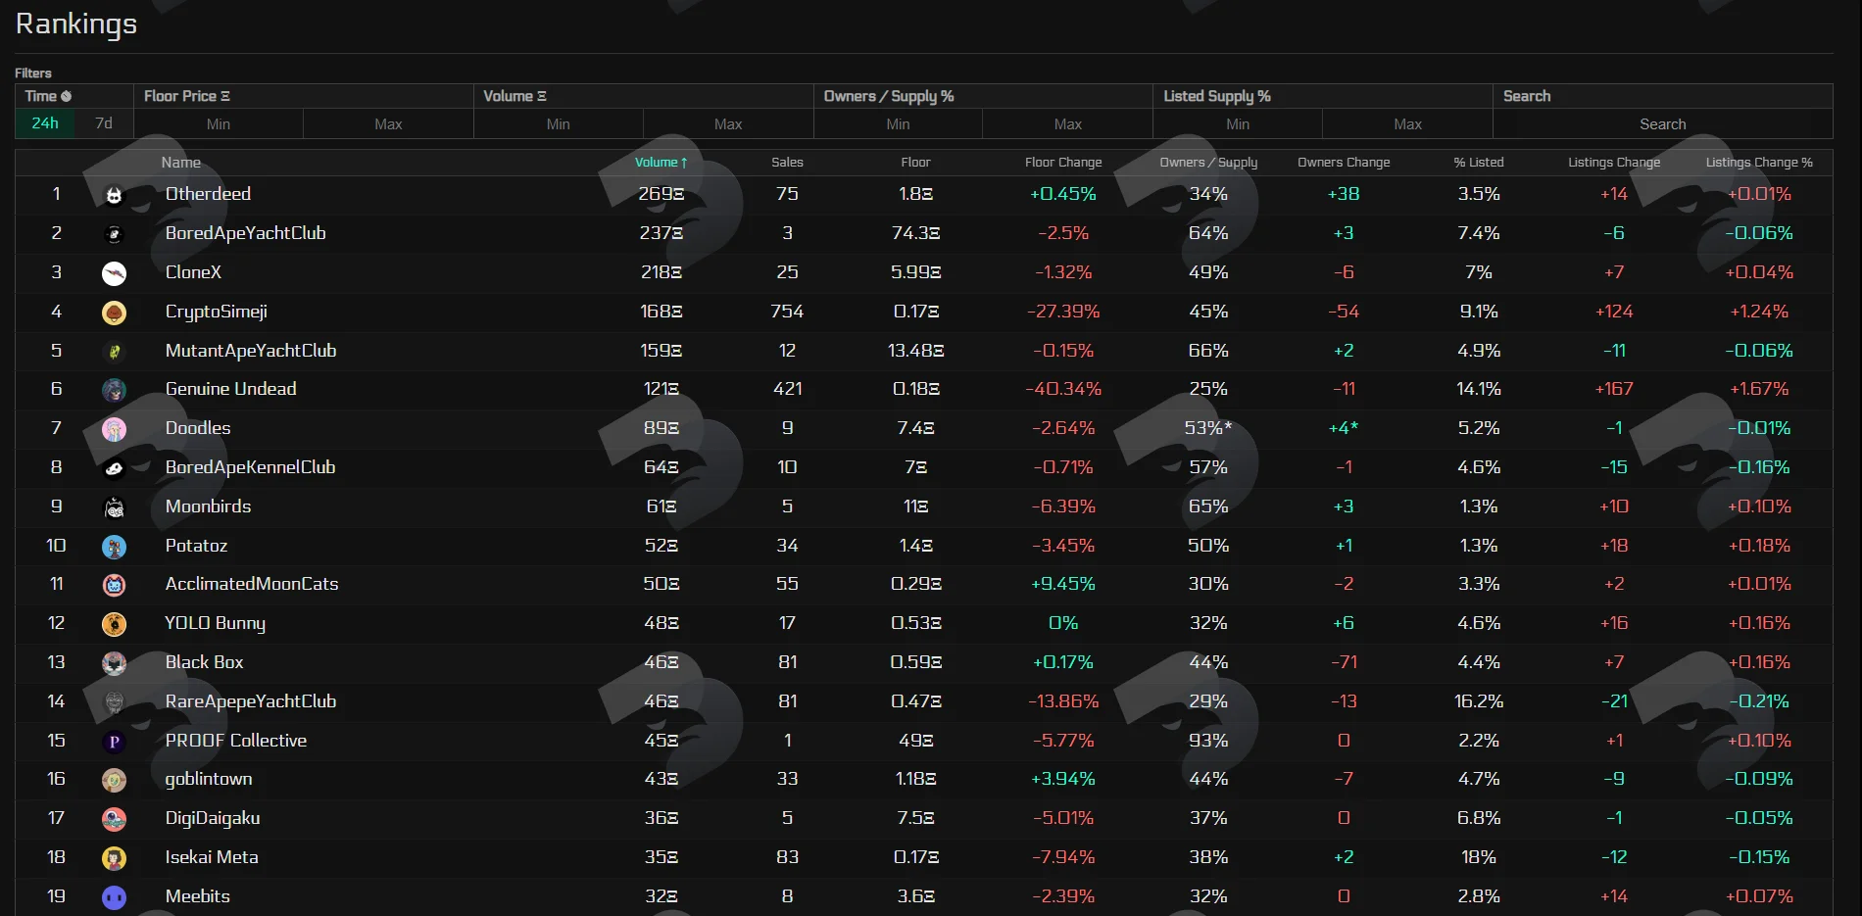Click the Search collections input field
Image resolution: width=1862 pixels, height=916 pixels.
pos(1663,124)
